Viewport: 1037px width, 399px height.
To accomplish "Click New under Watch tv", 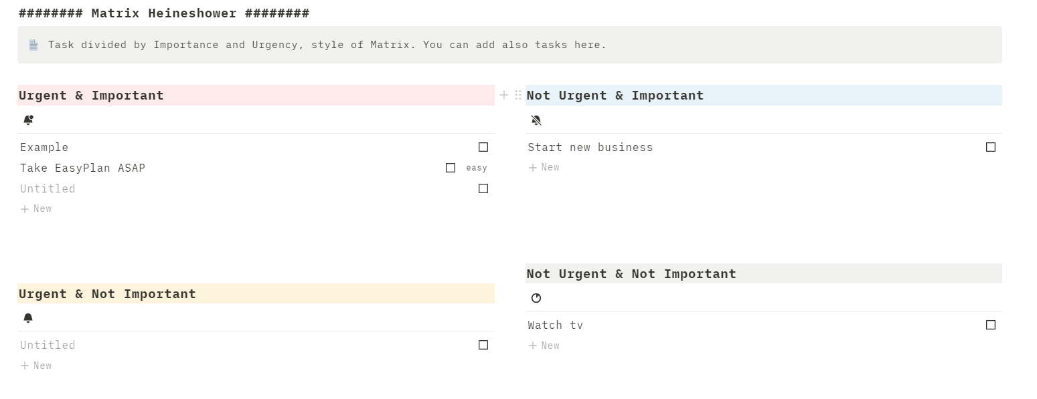I will pos(544,346).
